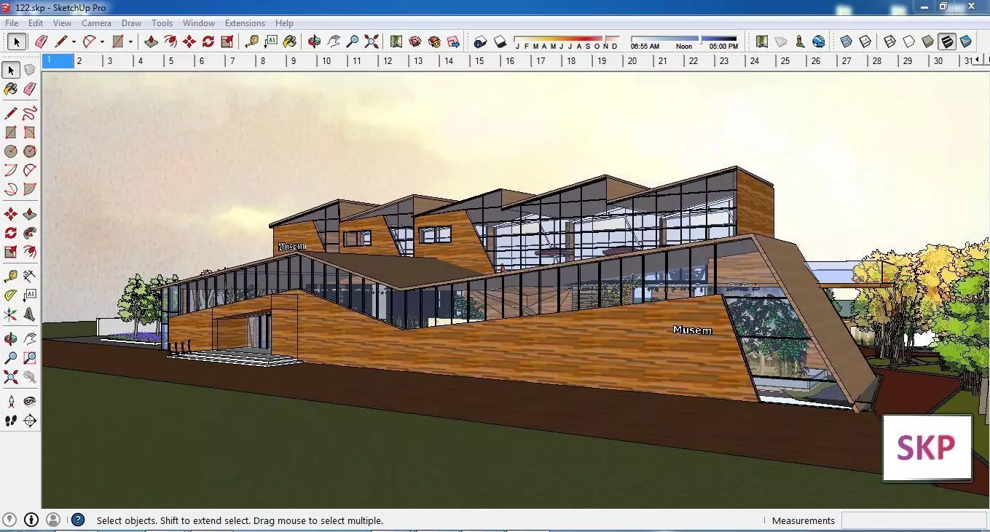Select the 3D Text tool
The width and height of the screenshot is (990, 532).
pyautogui.click(x=29, y=314)
